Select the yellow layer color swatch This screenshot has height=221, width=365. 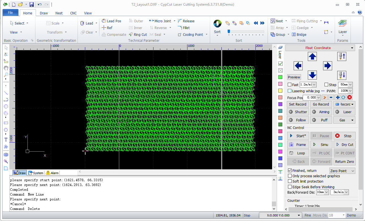[x=280, y=91]
